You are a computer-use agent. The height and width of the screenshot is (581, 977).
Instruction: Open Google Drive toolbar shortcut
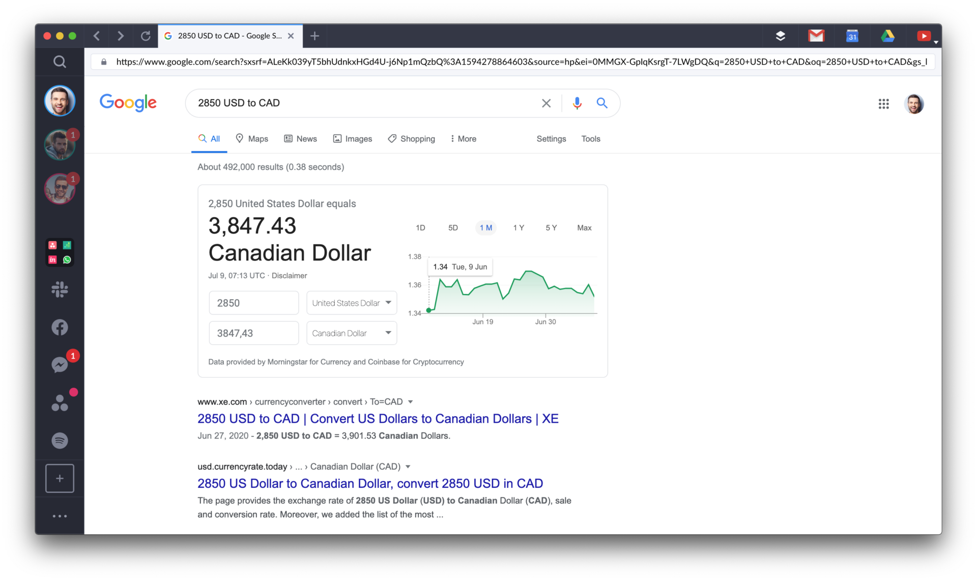coord(887,36)
